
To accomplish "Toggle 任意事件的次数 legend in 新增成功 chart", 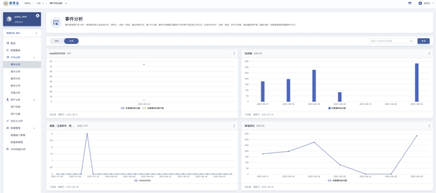I will pyautogui.click(x=337, y=180).
